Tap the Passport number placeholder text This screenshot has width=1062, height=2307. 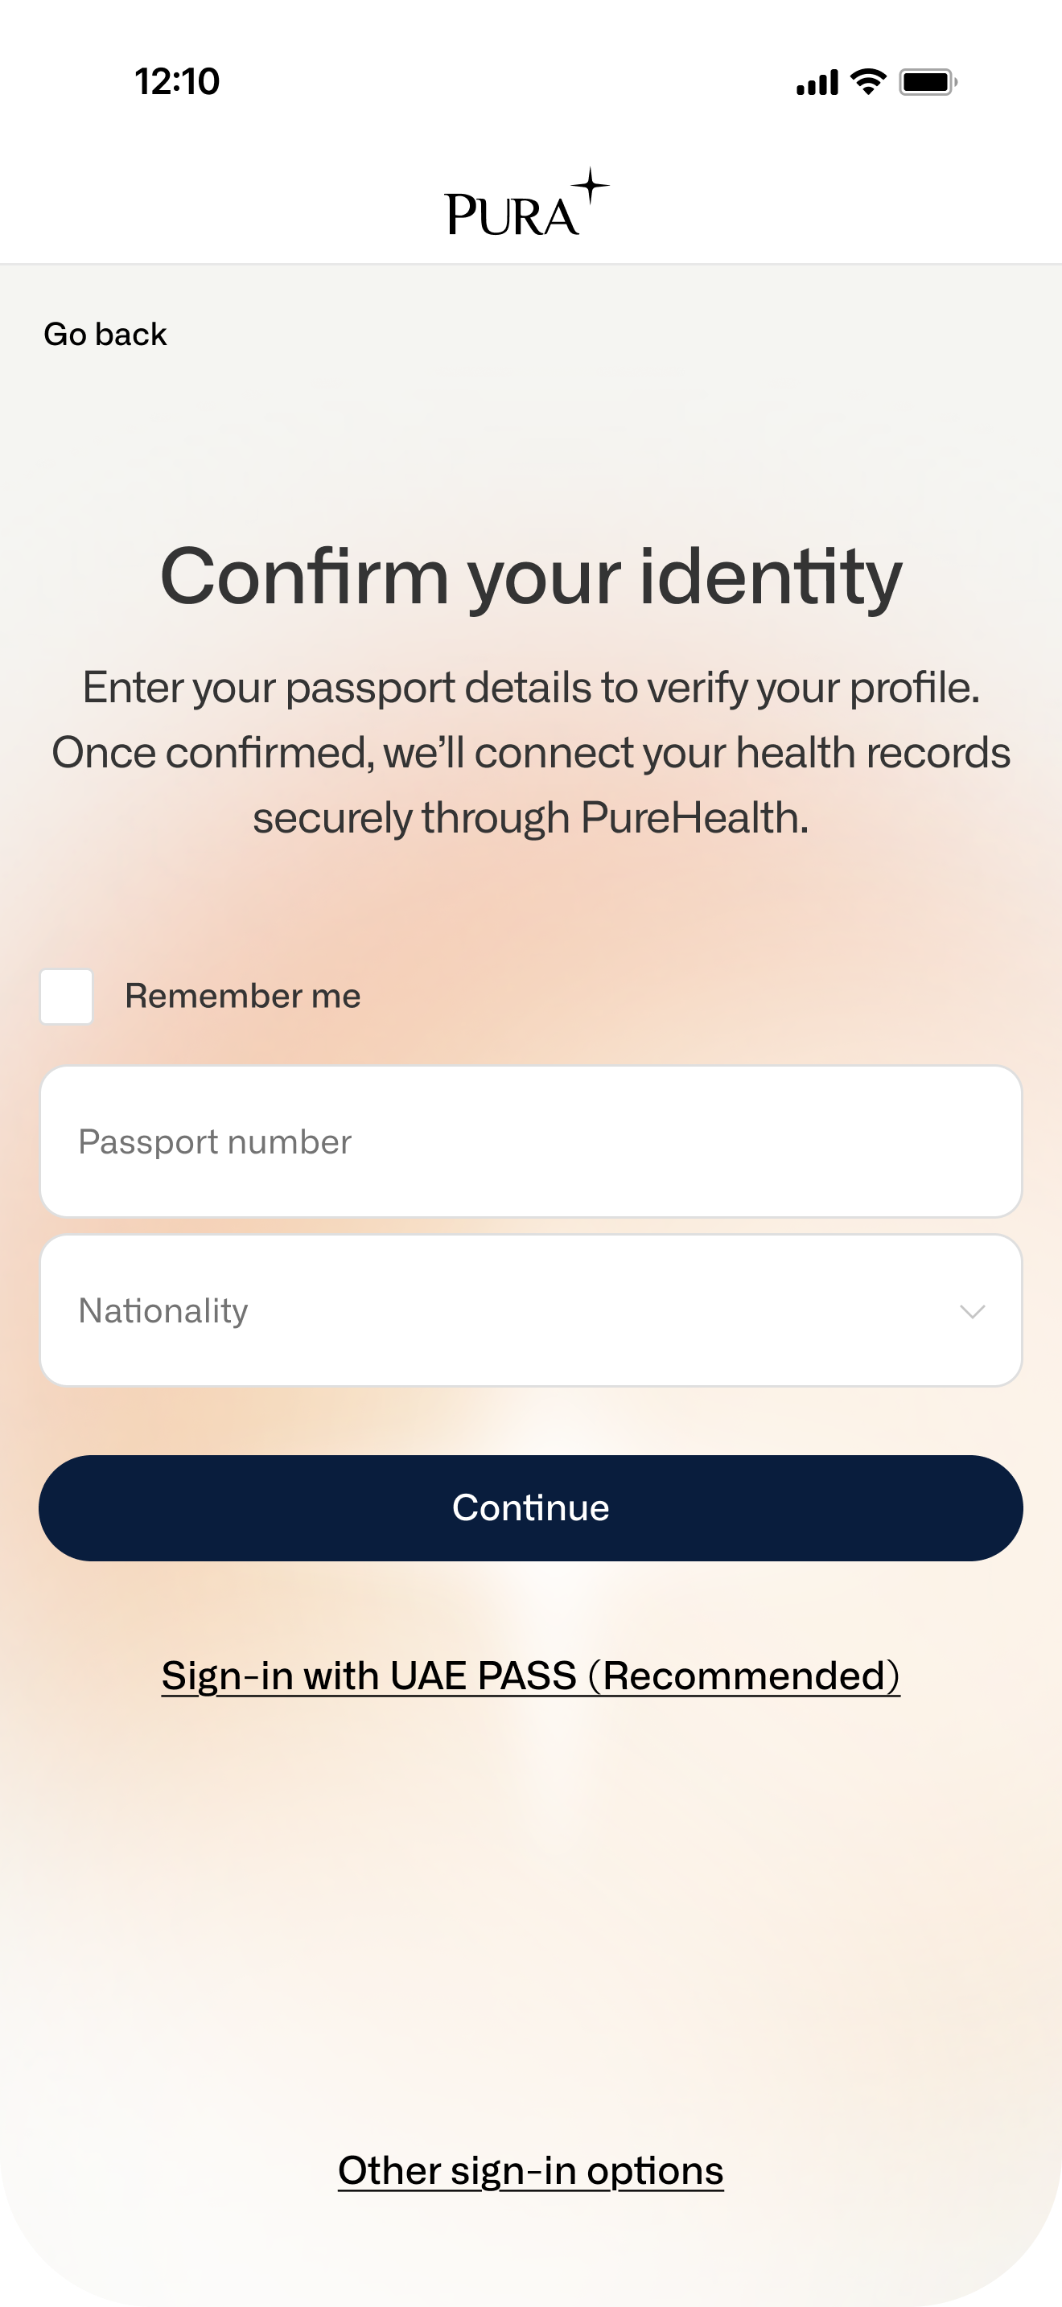tap(215, 1142)
